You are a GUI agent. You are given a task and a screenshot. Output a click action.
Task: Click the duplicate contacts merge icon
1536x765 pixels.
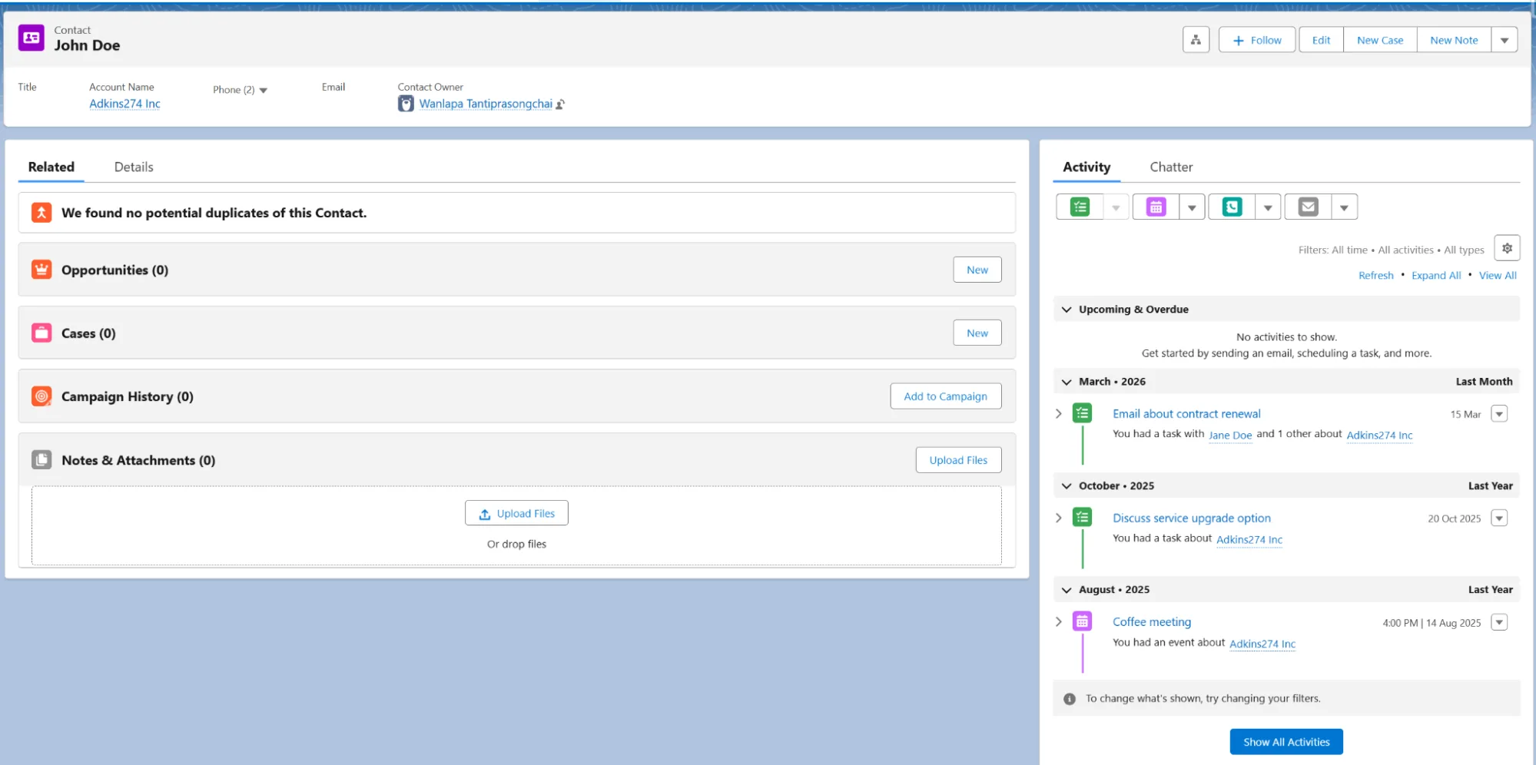(41, 212)
